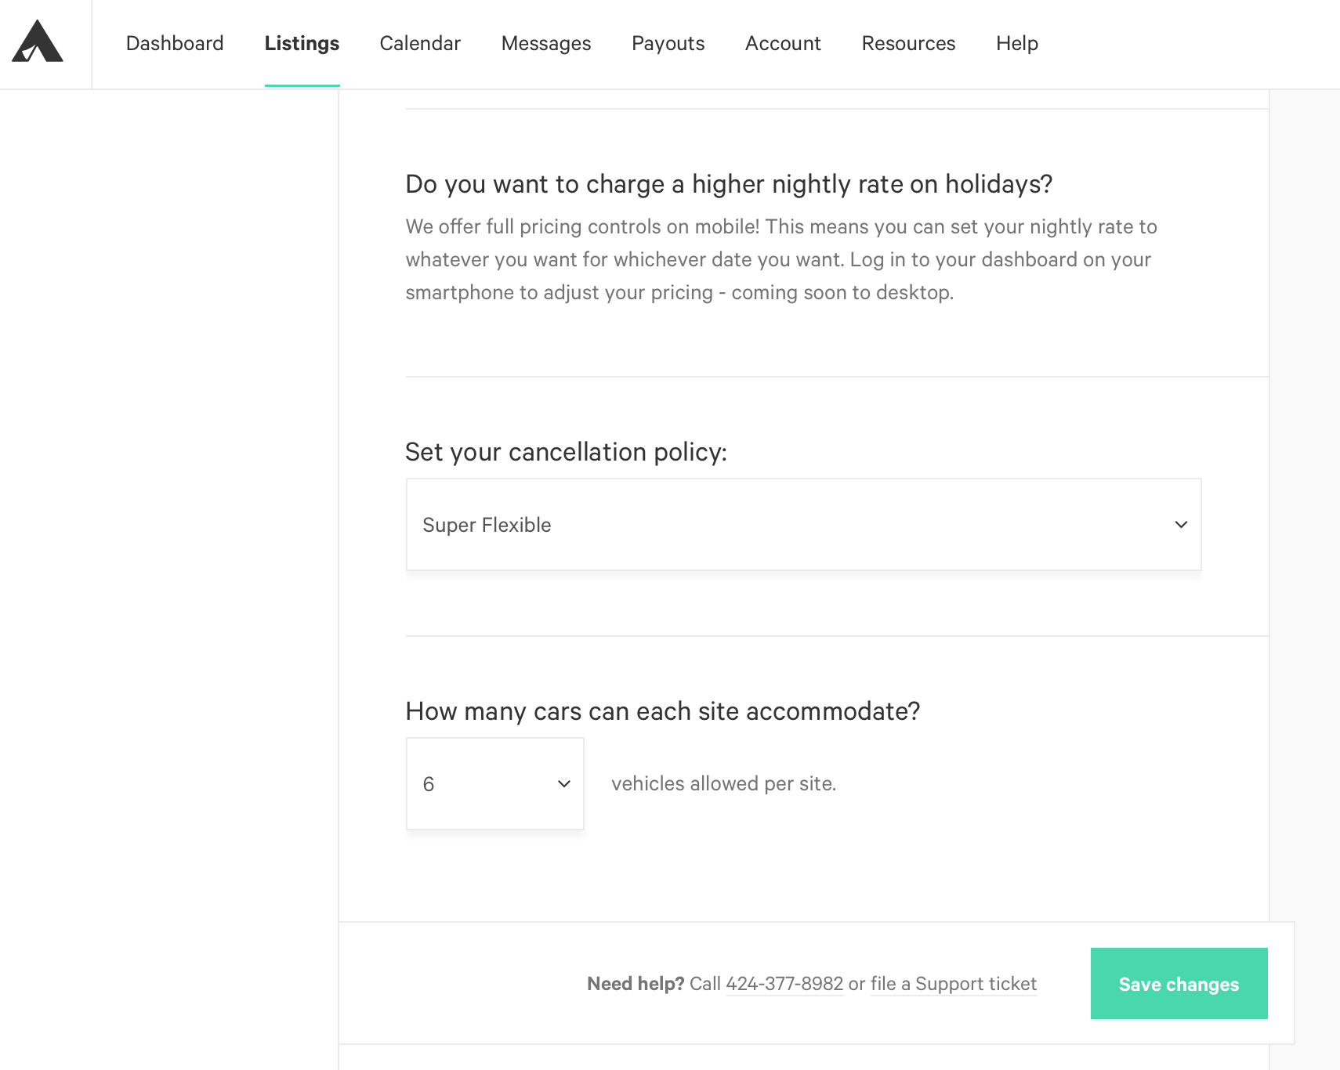Go to the Calendar tab
The height and width of the screenshot is (1070, 1340).
click(420, 43)
